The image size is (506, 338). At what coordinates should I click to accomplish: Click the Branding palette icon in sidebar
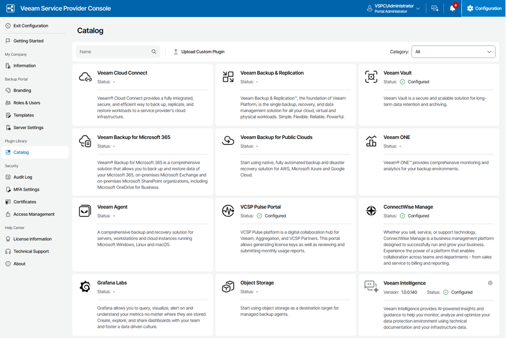pos(8,90)
